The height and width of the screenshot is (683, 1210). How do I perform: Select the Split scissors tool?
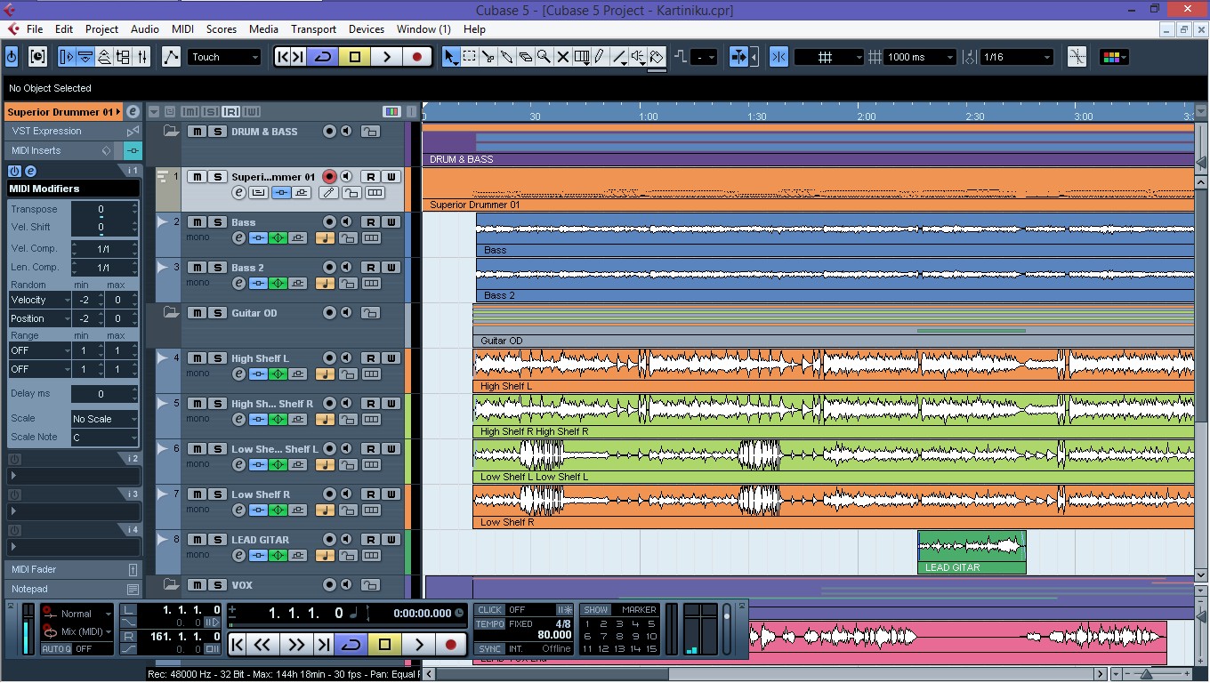[488, 57]
